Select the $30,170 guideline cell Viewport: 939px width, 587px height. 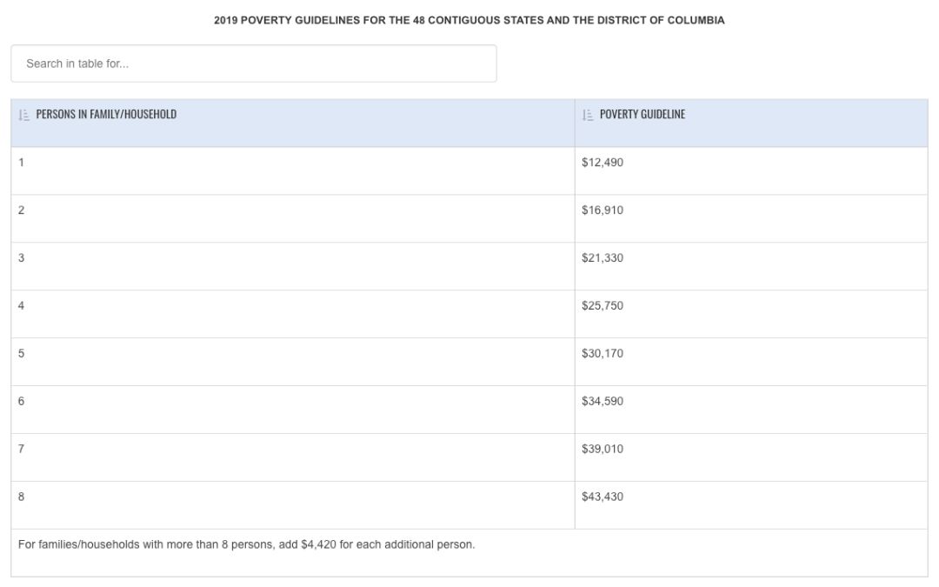coord(603,354)
